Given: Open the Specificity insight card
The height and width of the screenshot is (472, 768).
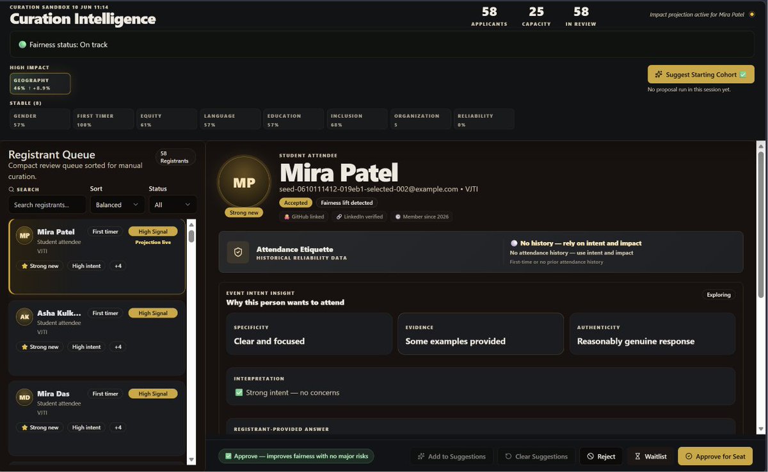Looking at the screenshot, I should point(309,334).
